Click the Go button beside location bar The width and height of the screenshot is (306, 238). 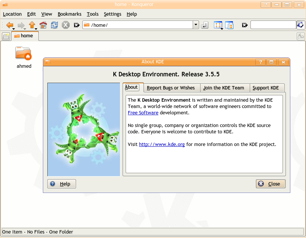click(x=205, y=25)
